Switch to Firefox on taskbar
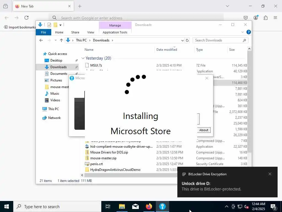 [149, 206]
